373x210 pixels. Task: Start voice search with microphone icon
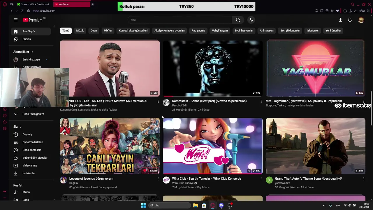(251, 20)
